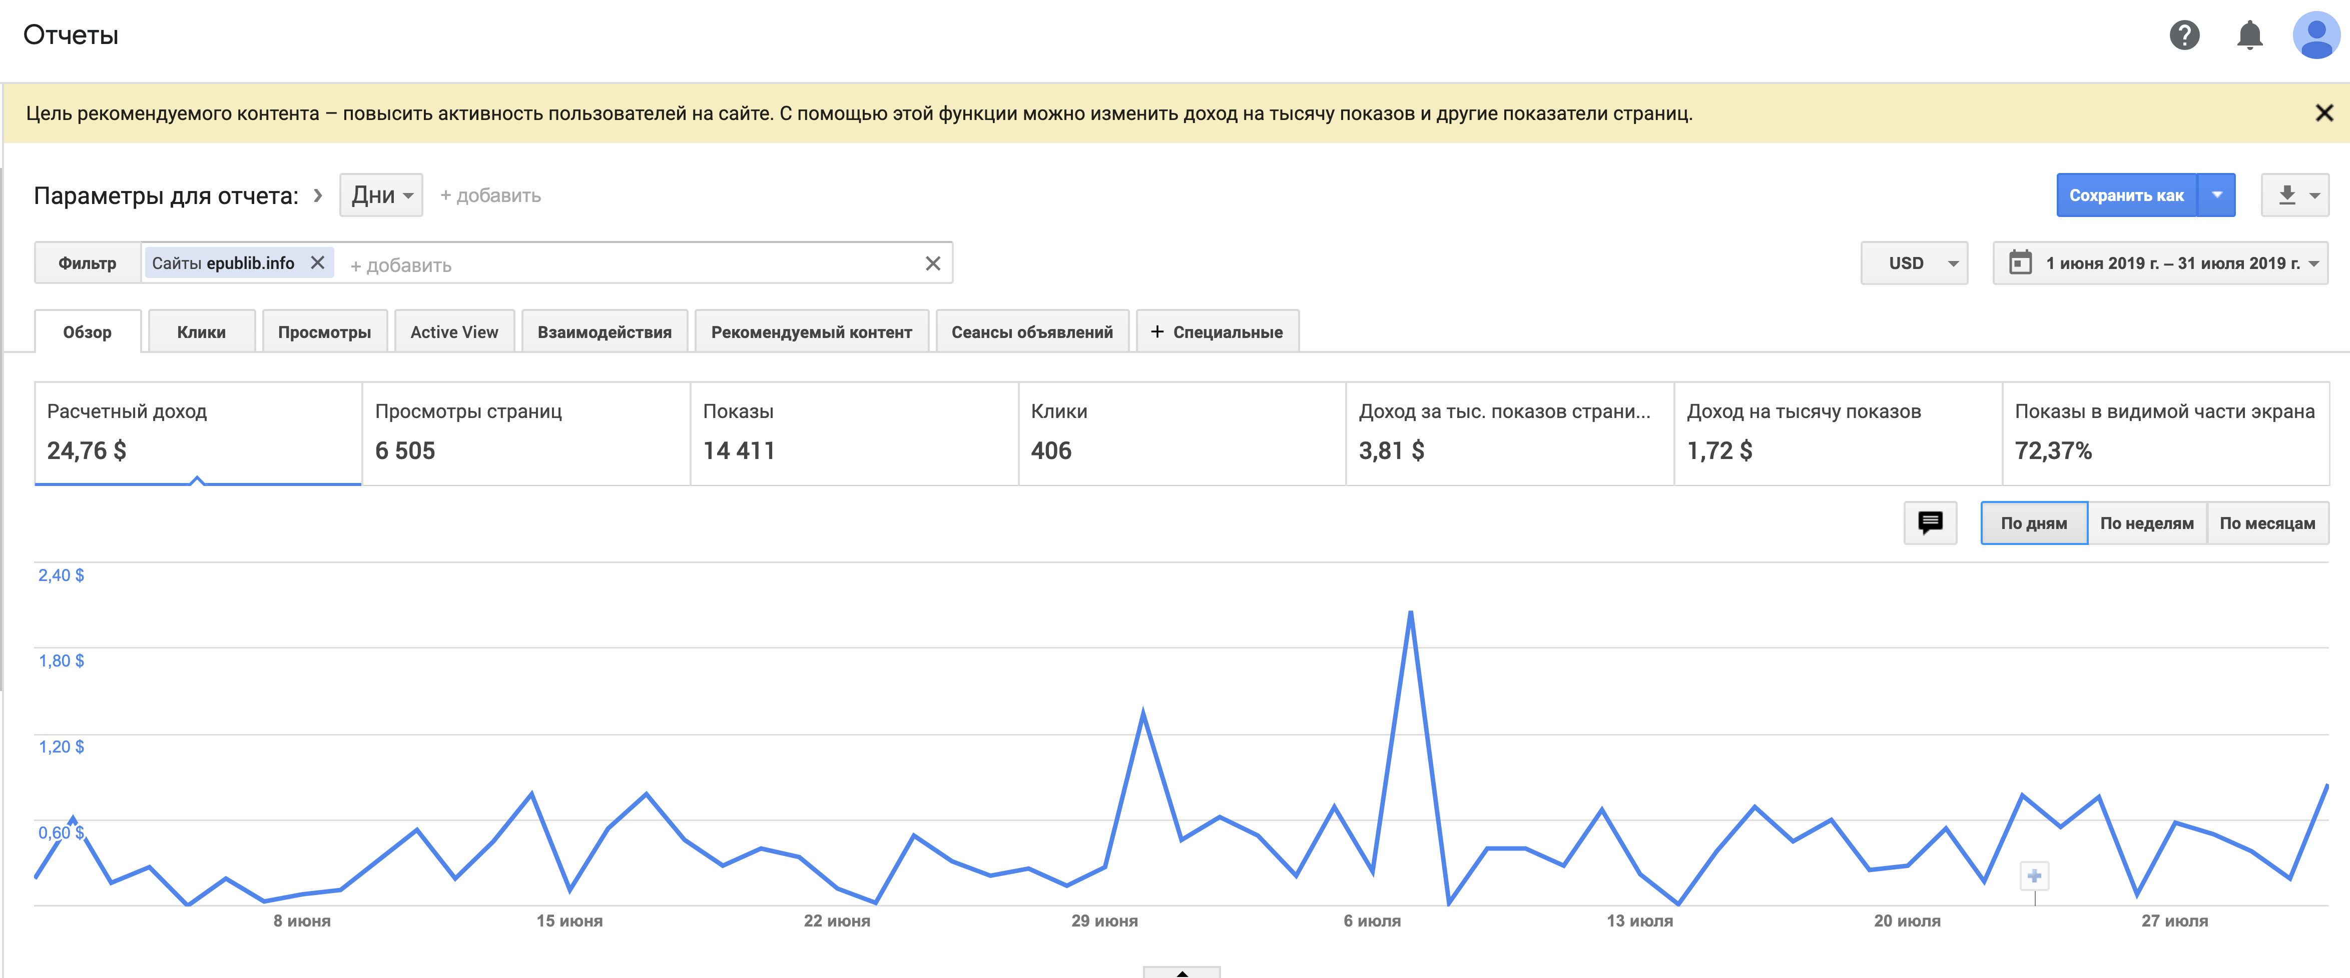Expand the Дни dimension dropdown

381,195
